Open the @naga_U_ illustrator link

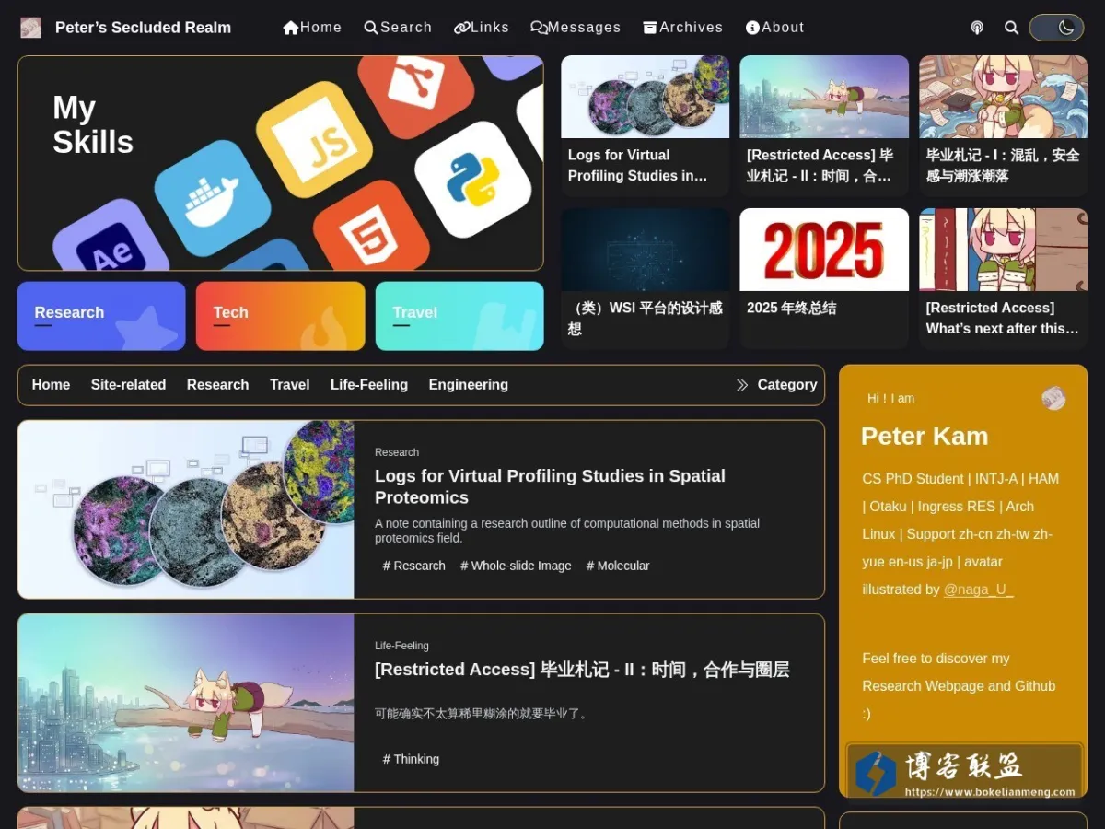pos(978,590)
